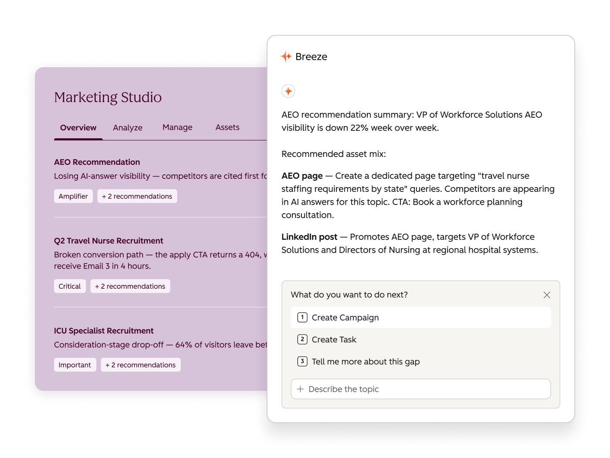Go to the Manage tab

(177, 127)
